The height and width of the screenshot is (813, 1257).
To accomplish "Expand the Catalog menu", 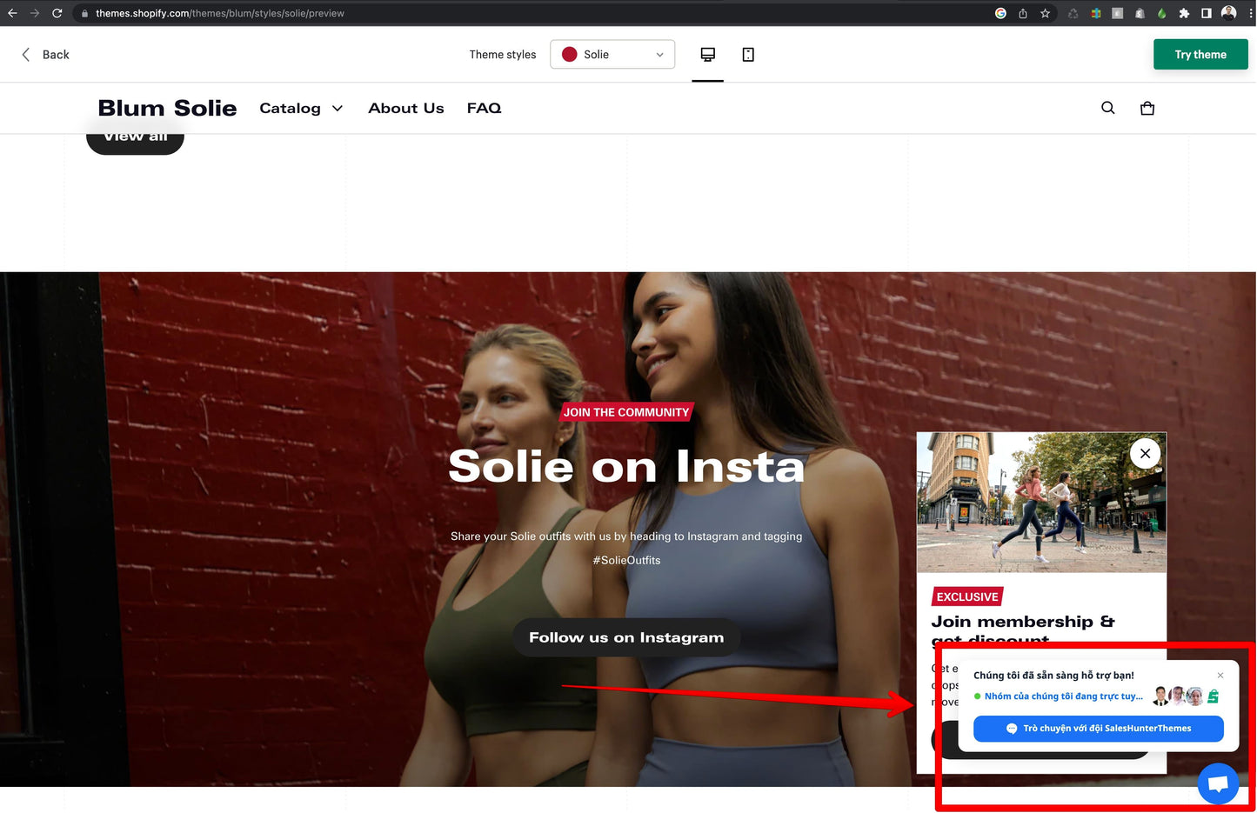I will tap(301, 109).
